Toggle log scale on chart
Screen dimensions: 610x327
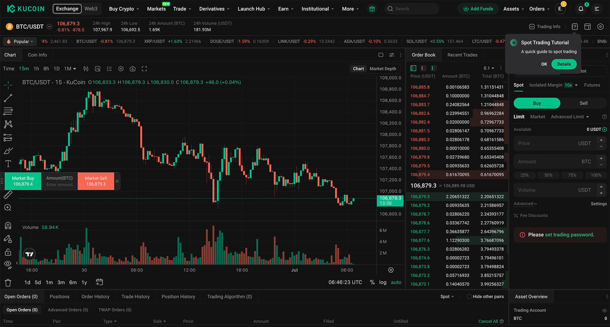click(383, 282)
